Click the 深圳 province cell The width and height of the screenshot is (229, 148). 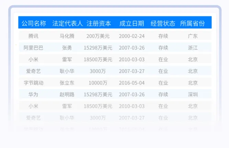193,94
